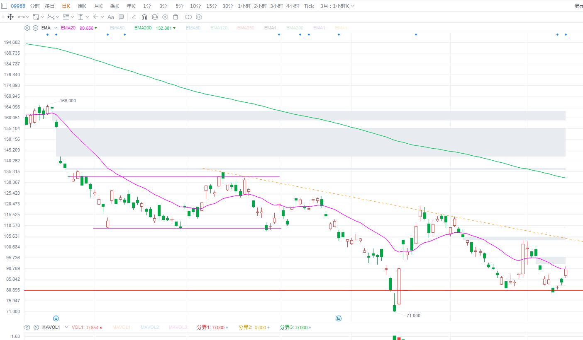
Task: Click the 166.000 high price label
Action: (68, 101)
